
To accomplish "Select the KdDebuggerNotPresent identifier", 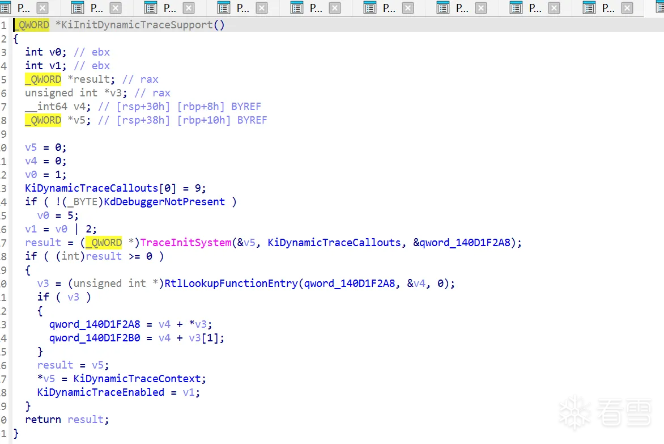I will point(164,202).
